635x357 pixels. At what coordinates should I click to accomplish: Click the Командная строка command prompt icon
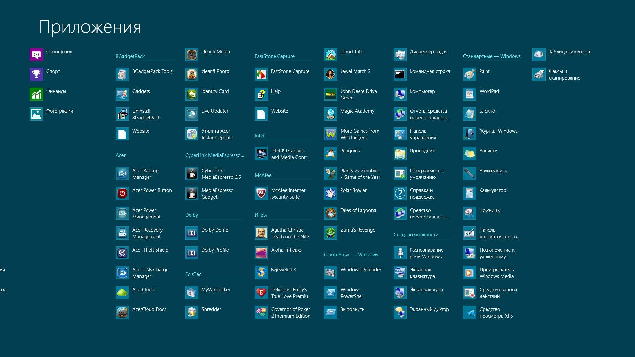pos(400,74)
